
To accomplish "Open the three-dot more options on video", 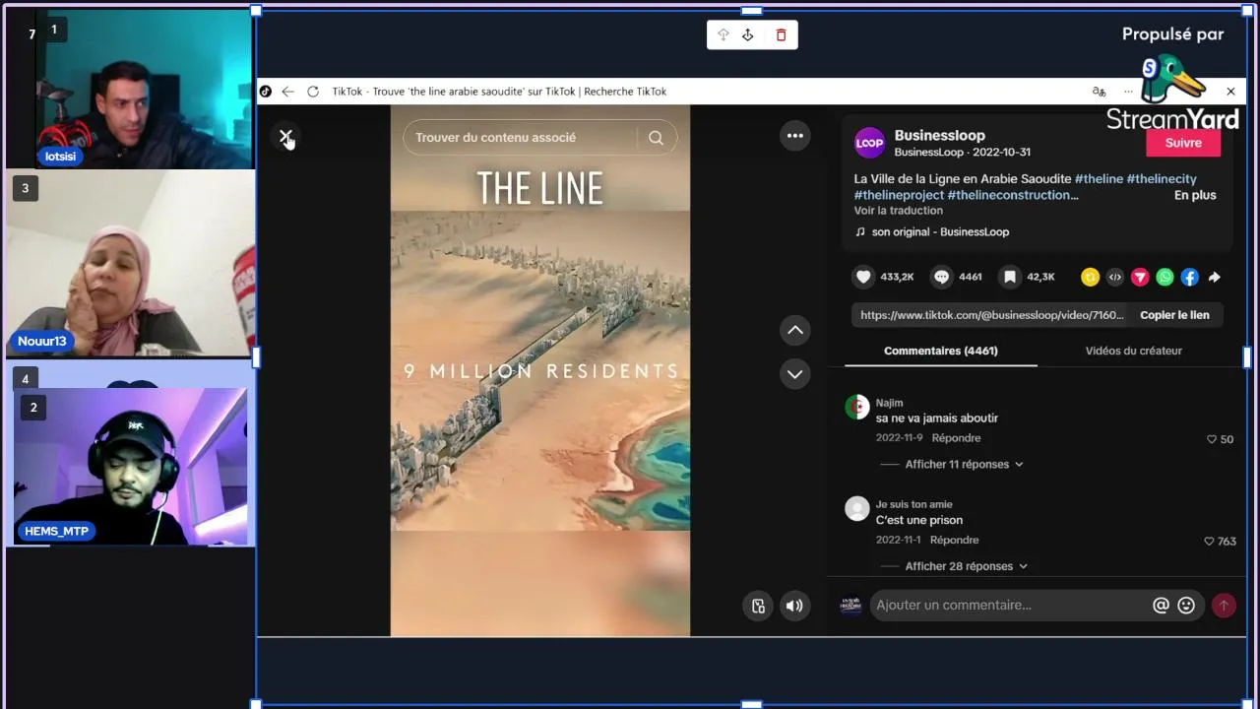I will click(x=795, y=136).
